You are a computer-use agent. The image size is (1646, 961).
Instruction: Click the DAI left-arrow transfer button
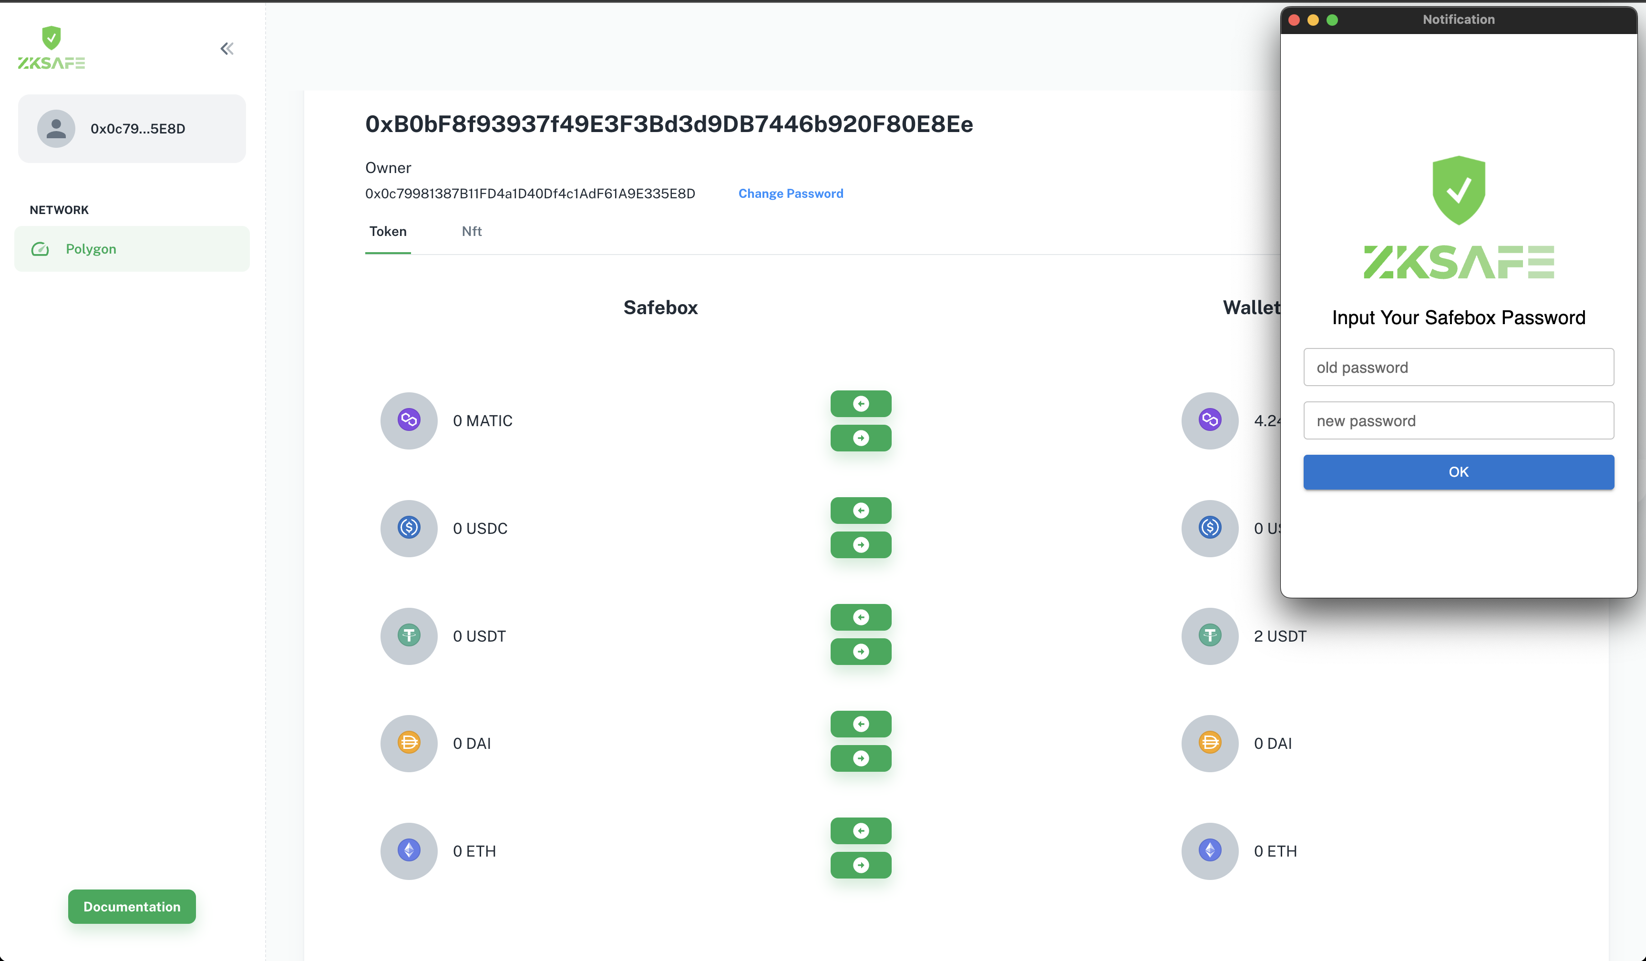click(x=861, y=724)
